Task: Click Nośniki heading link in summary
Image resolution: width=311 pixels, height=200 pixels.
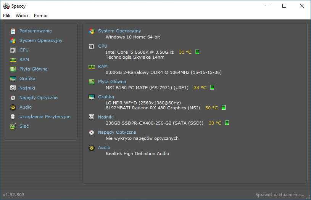Action: pyautogui.click(x=106, y=117)
